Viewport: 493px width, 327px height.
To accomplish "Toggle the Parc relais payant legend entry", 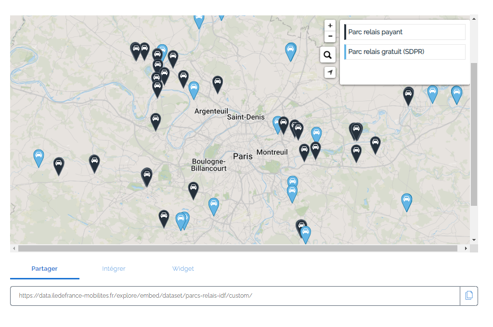I will [x=405, y=32].
